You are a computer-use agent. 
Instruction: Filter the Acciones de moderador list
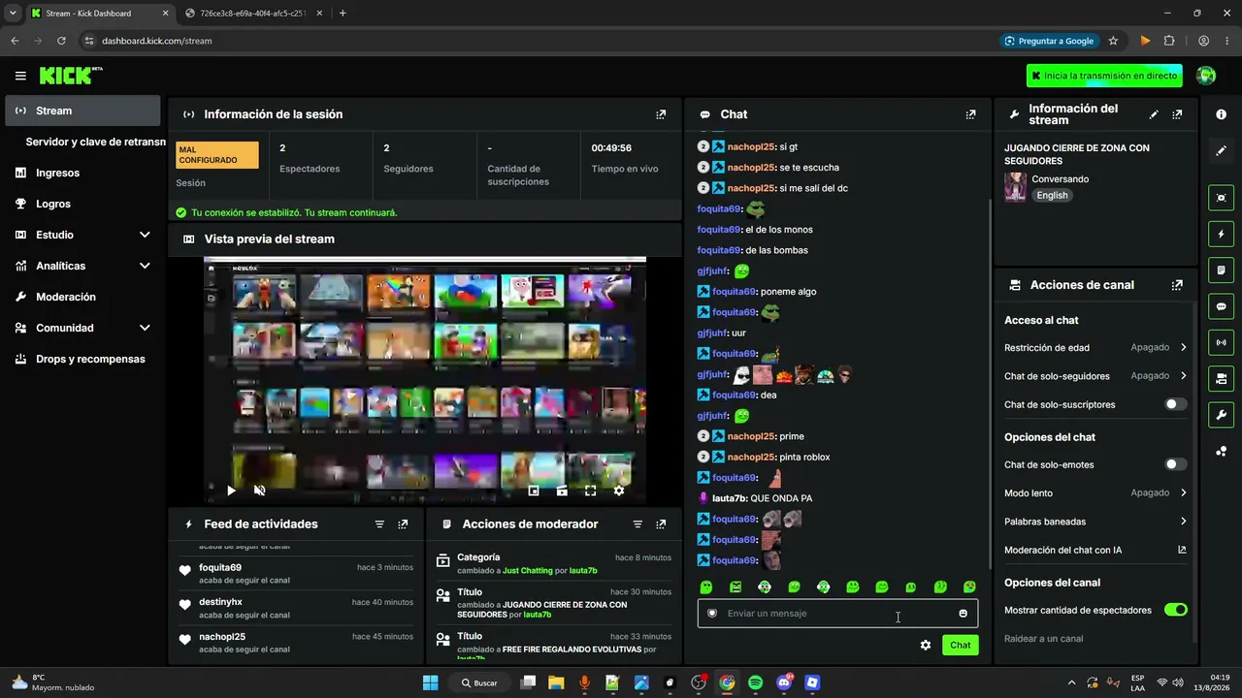point(637,524)
